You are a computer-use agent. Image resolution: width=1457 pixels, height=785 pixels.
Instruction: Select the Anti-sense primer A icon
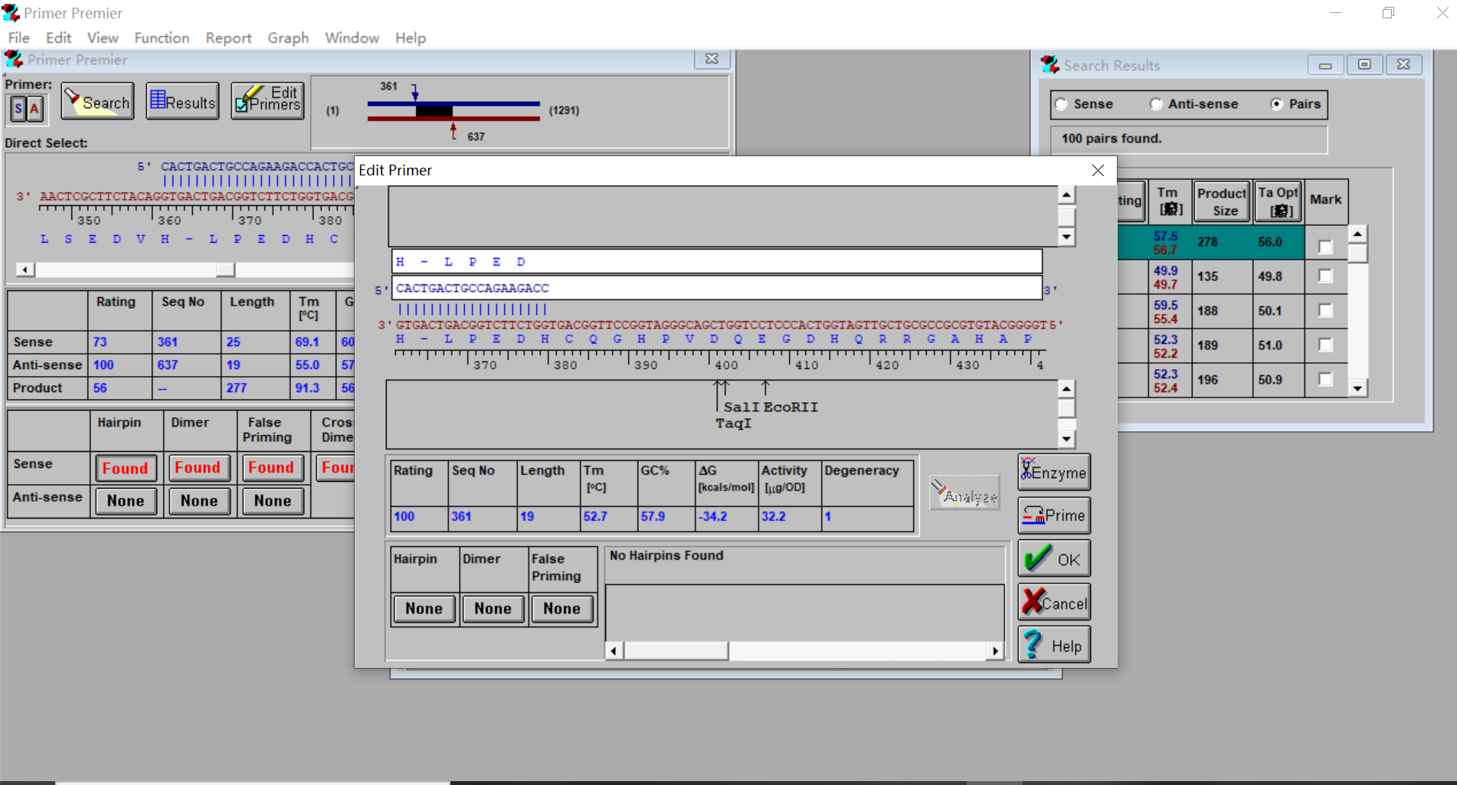click(34, 109)
